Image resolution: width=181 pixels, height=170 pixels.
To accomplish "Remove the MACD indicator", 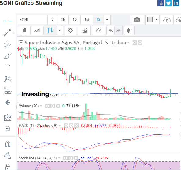I will (76, 126).
